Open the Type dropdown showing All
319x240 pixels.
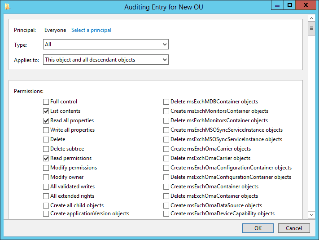click(106, 44)
